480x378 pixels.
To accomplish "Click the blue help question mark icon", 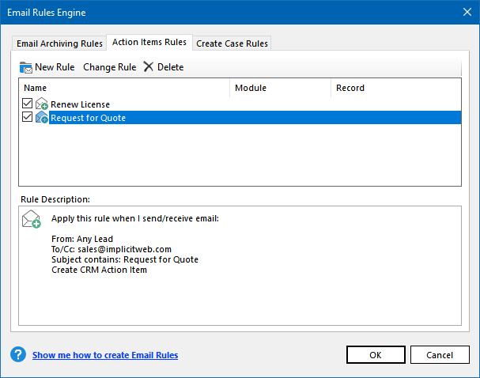I will (x=18, y=354).
